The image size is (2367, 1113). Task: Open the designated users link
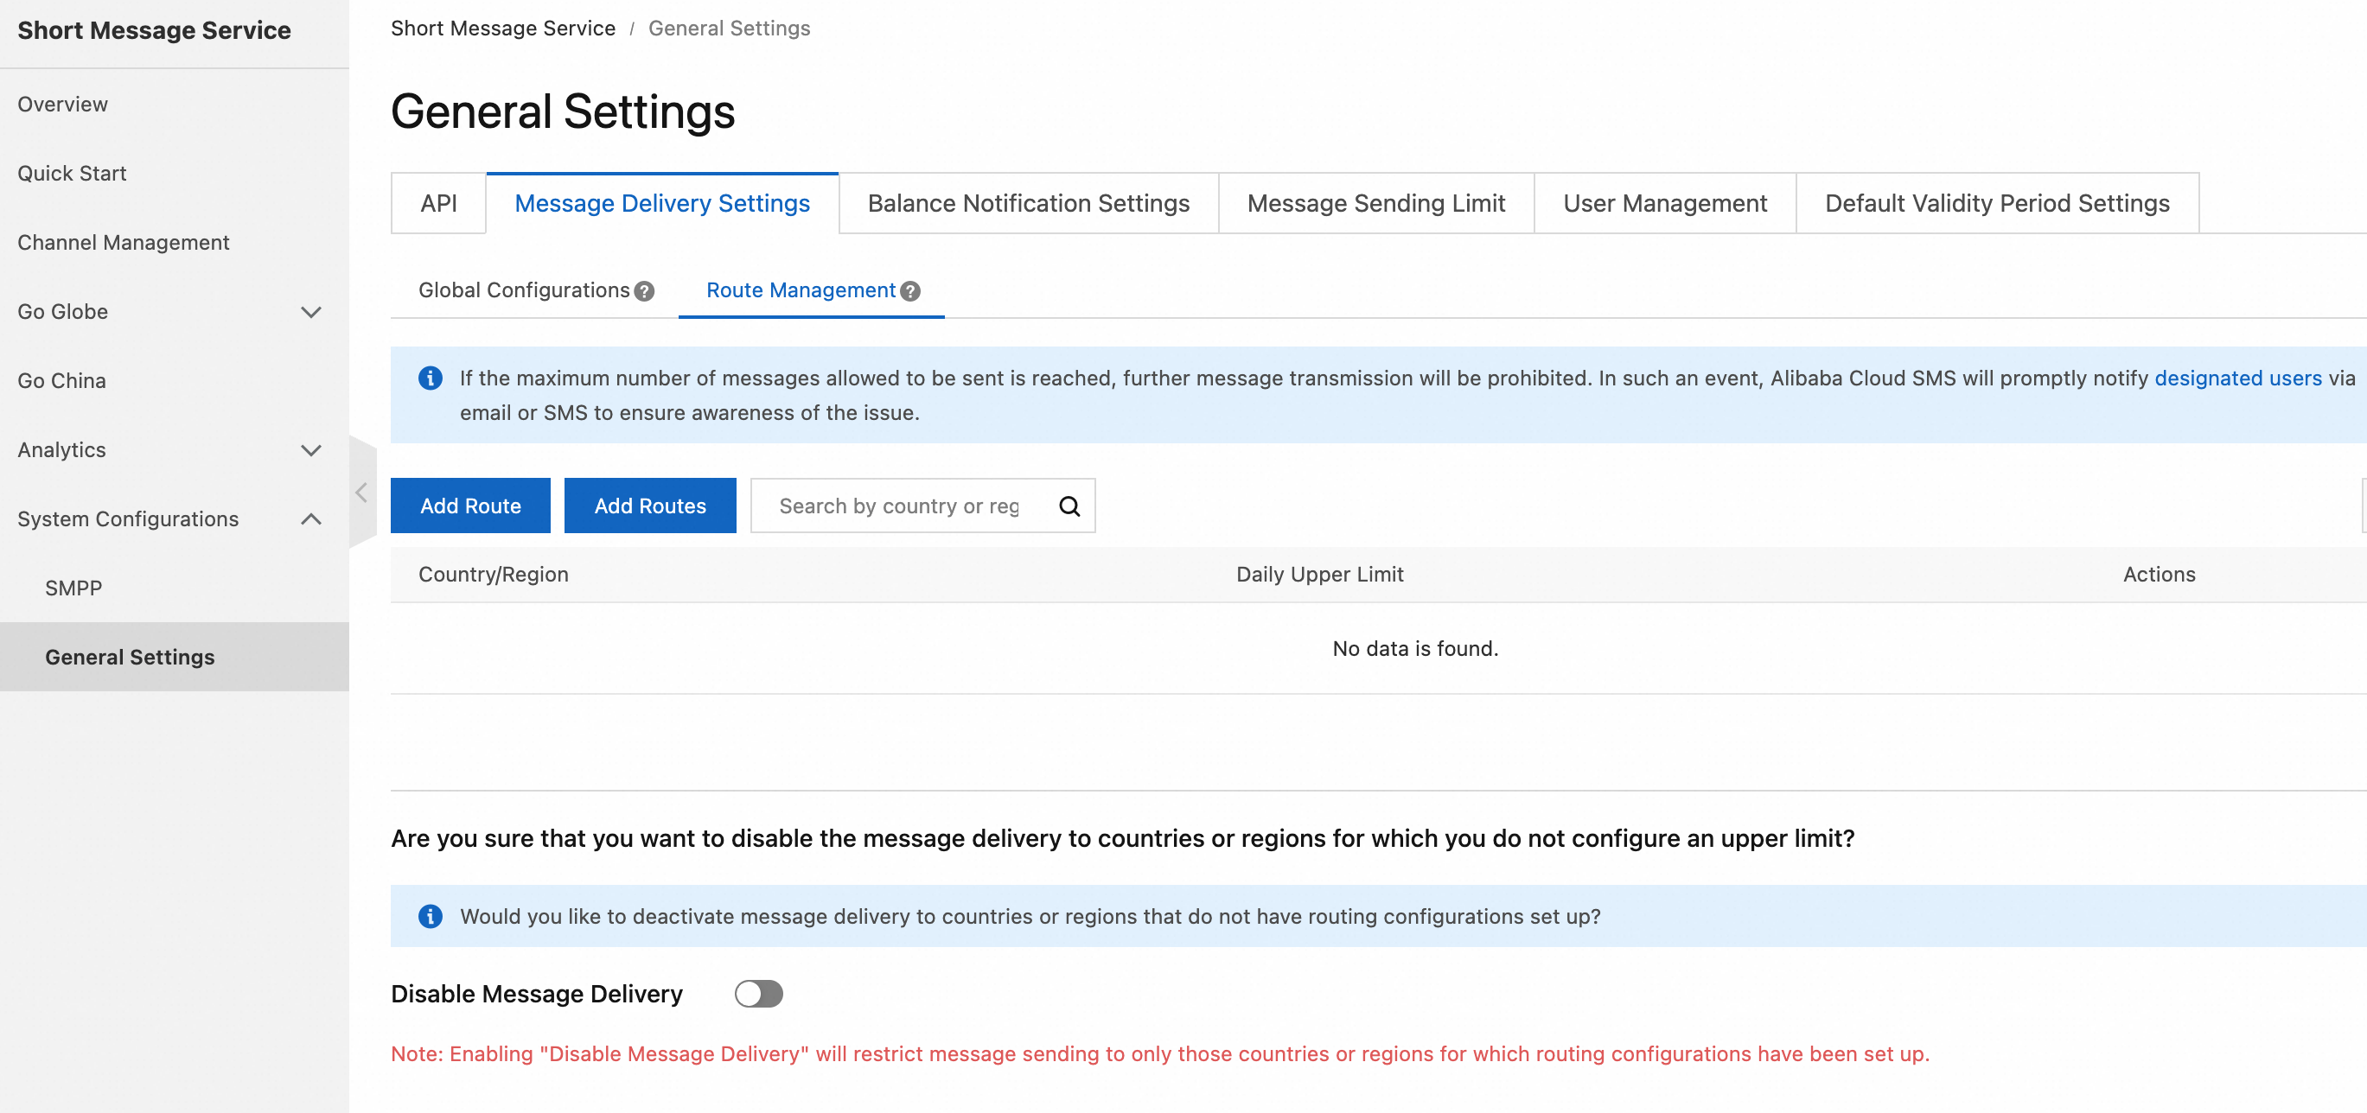click(x=2237, y=378)
